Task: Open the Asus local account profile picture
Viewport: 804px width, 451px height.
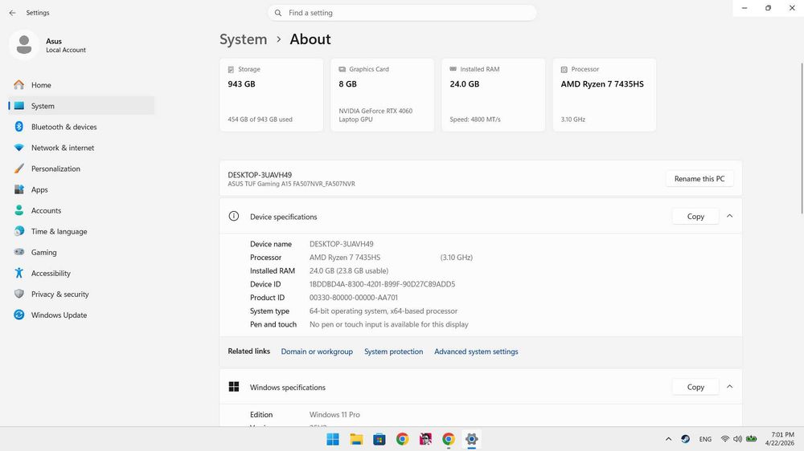Action: tap(24, 44)
